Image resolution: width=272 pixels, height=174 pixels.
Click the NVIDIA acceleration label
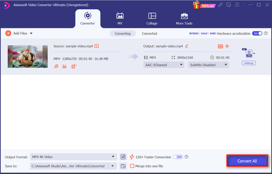(x=194, y=33)
